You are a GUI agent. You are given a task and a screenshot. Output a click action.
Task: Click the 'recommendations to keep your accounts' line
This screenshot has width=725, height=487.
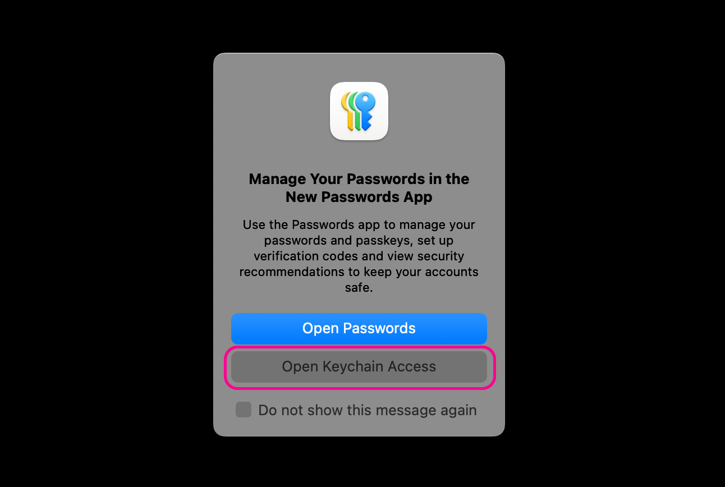click(x=359, y=272)
